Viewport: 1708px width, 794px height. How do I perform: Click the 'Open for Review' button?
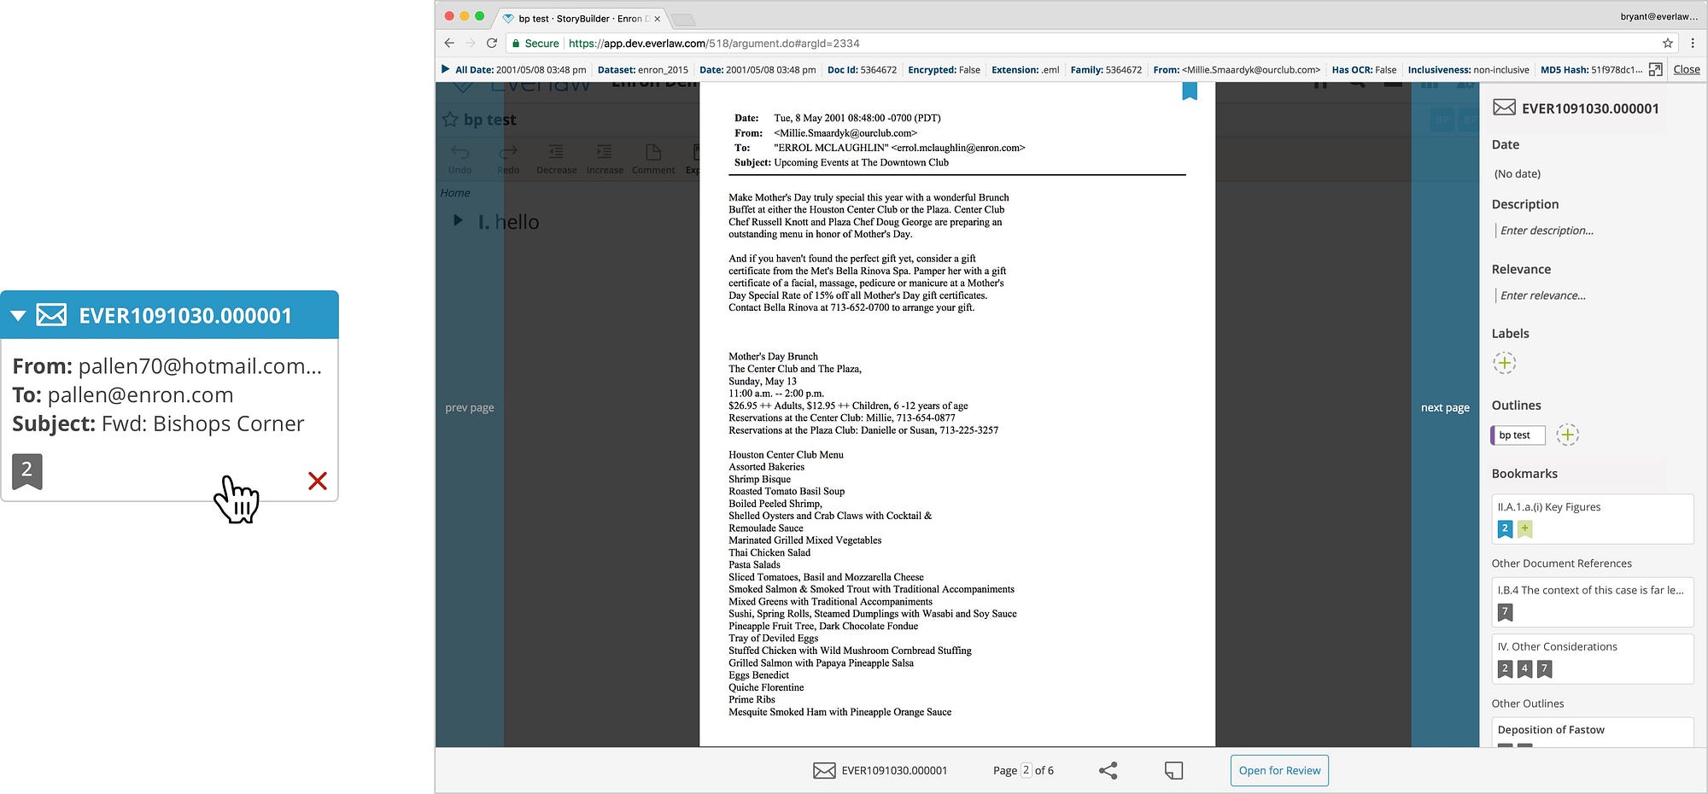[1279, 771]
